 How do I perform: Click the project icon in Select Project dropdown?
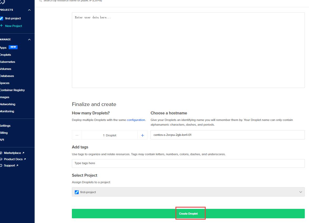tap(77, 192)
